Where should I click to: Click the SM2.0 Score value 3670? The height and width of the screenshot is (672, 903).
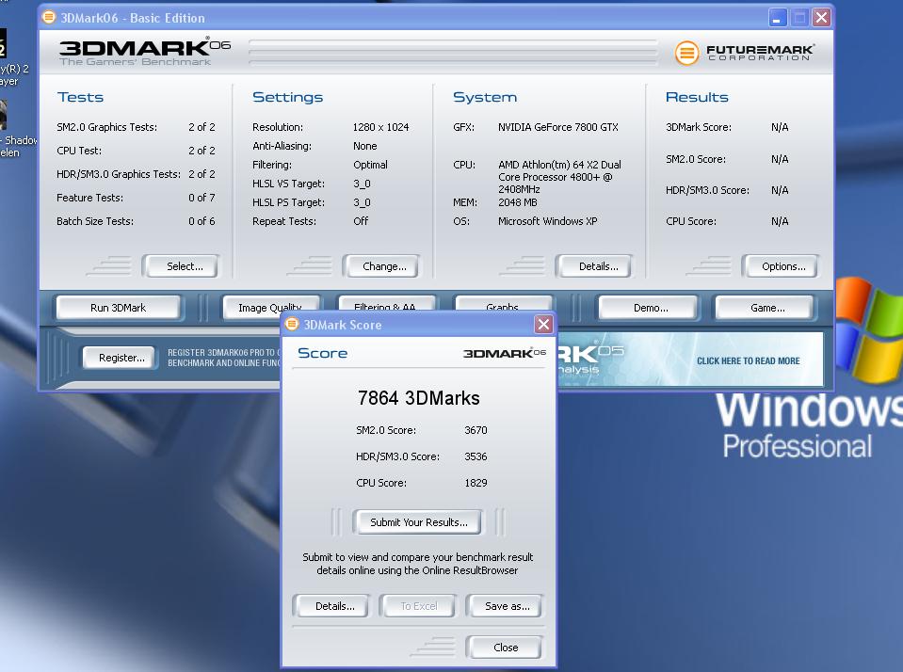[x=476, y=430]
